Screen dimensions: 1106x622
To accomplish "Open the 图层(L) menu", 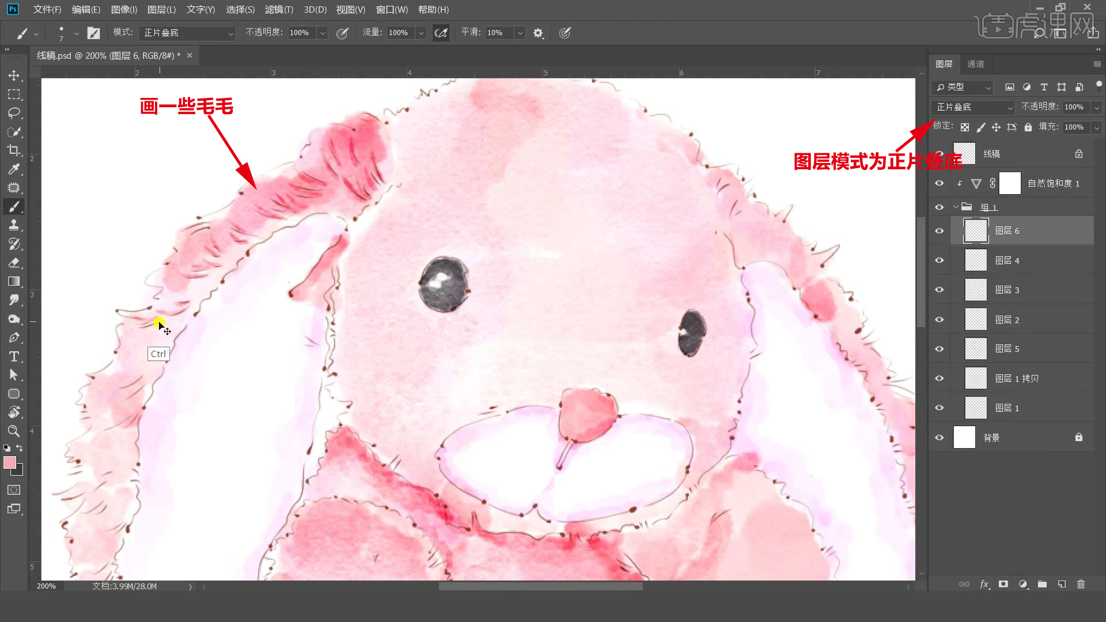I will point(162,10).
